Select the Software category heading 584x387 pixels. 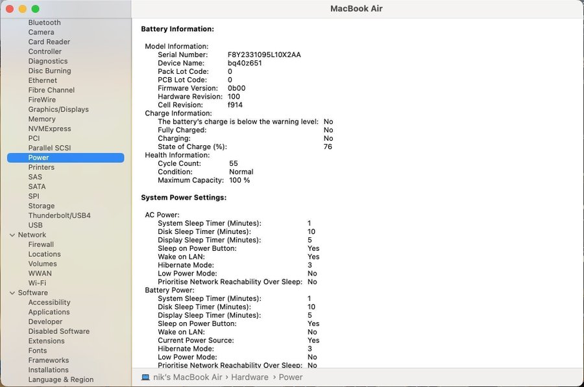click(x=33, y=293)
